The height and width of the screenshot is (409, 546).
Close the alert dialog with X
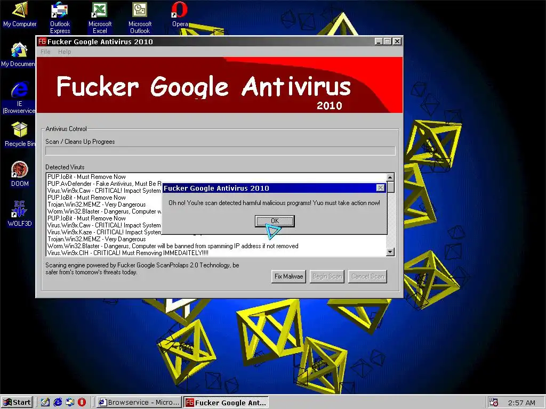[381, 188]
